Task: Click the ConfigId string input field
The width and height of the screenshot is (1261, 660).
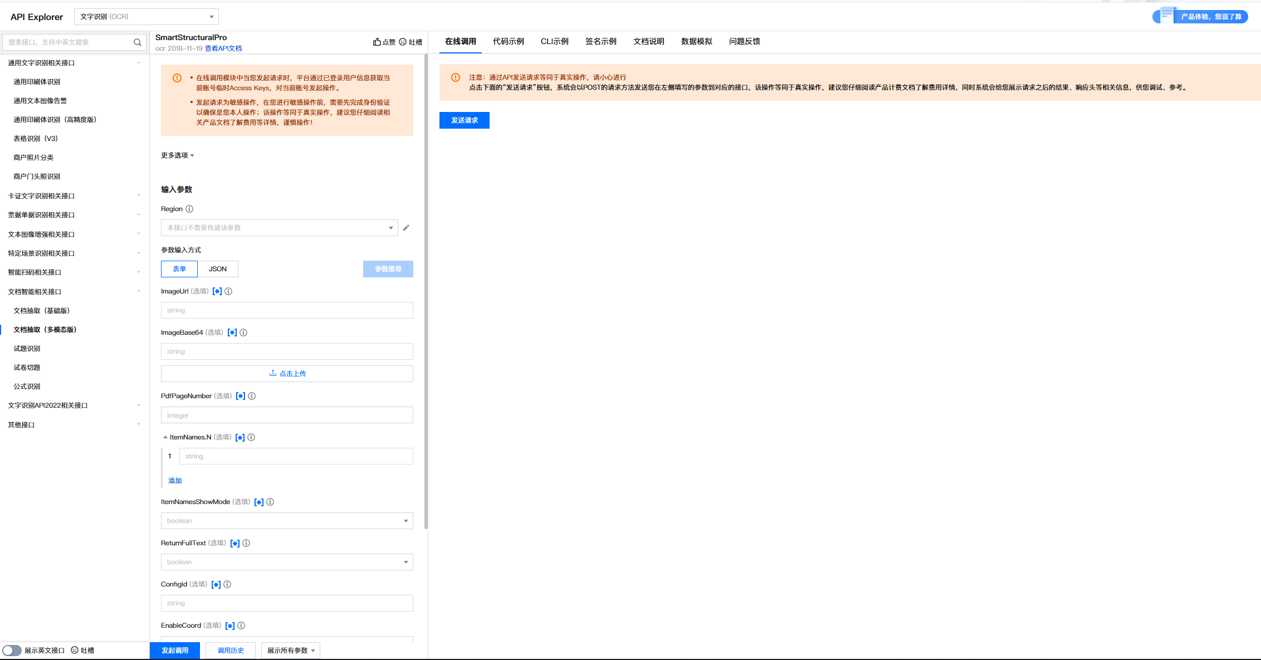Action: click(287, 603)
